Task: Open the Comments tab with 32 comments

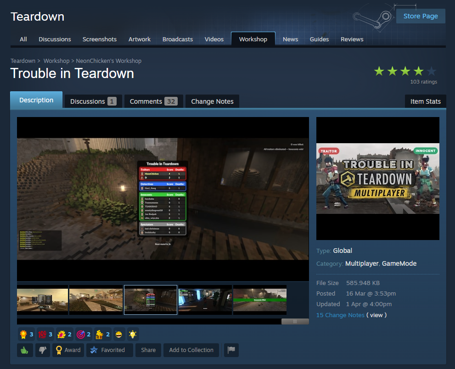Action: (x=153, y=101)
